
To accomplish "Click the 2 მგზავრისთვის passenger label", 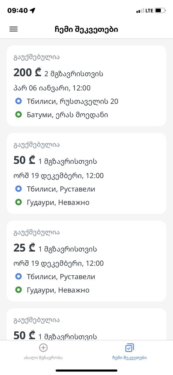I will pyautogui.click(x=74, y=74).
